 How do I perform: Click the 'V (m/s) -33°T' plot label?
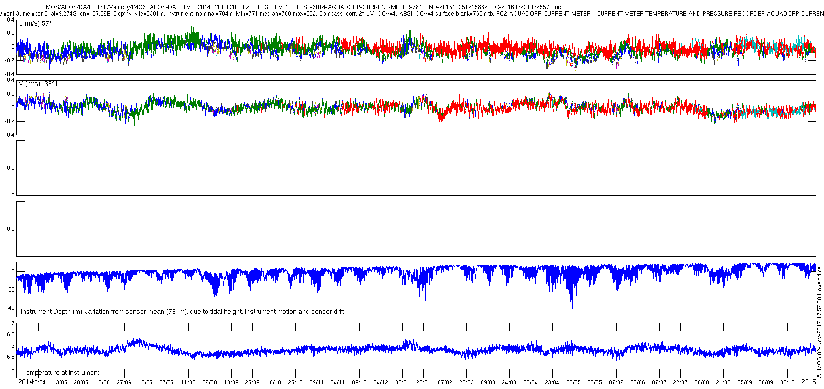click(38, 84)
